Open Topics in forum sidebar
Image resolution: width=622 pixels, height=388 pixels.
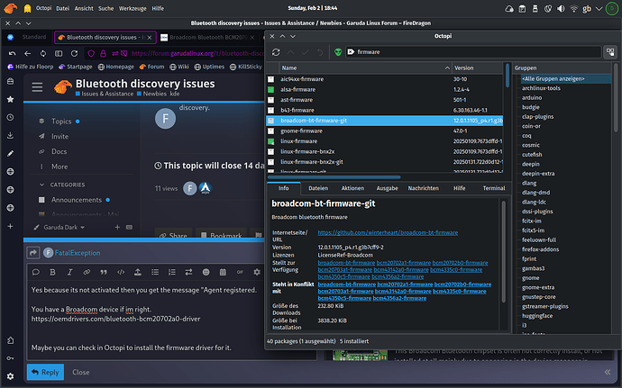pos(61,122)
